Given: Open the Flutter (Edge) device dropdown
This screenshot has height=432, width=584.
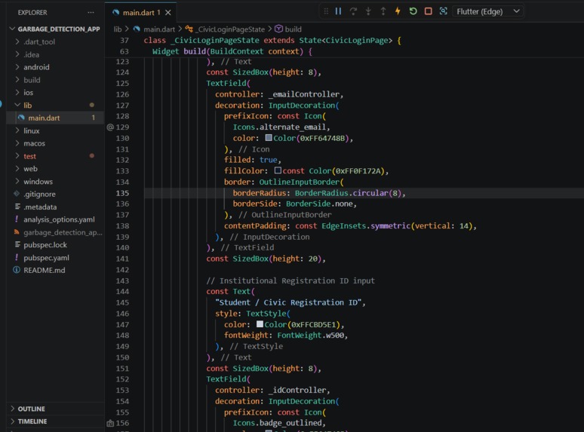Looking at the screenshot, I should point(488,11).
